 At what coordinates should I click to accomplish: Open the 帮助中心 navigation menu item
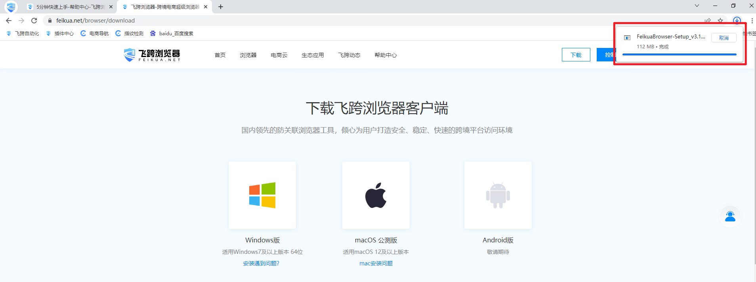pyautogui.click(x=386, y=55)
